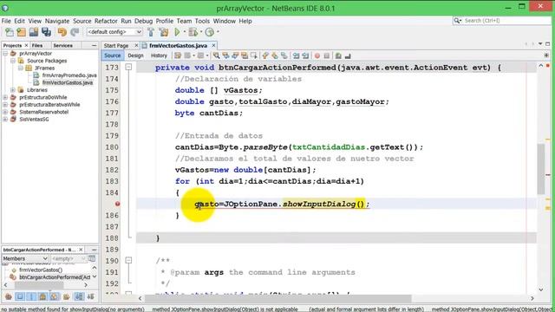Click the Shift Line Right icon
Image resolution: width=555 pixels, height=312 pixels.
(x=305, y=55)
